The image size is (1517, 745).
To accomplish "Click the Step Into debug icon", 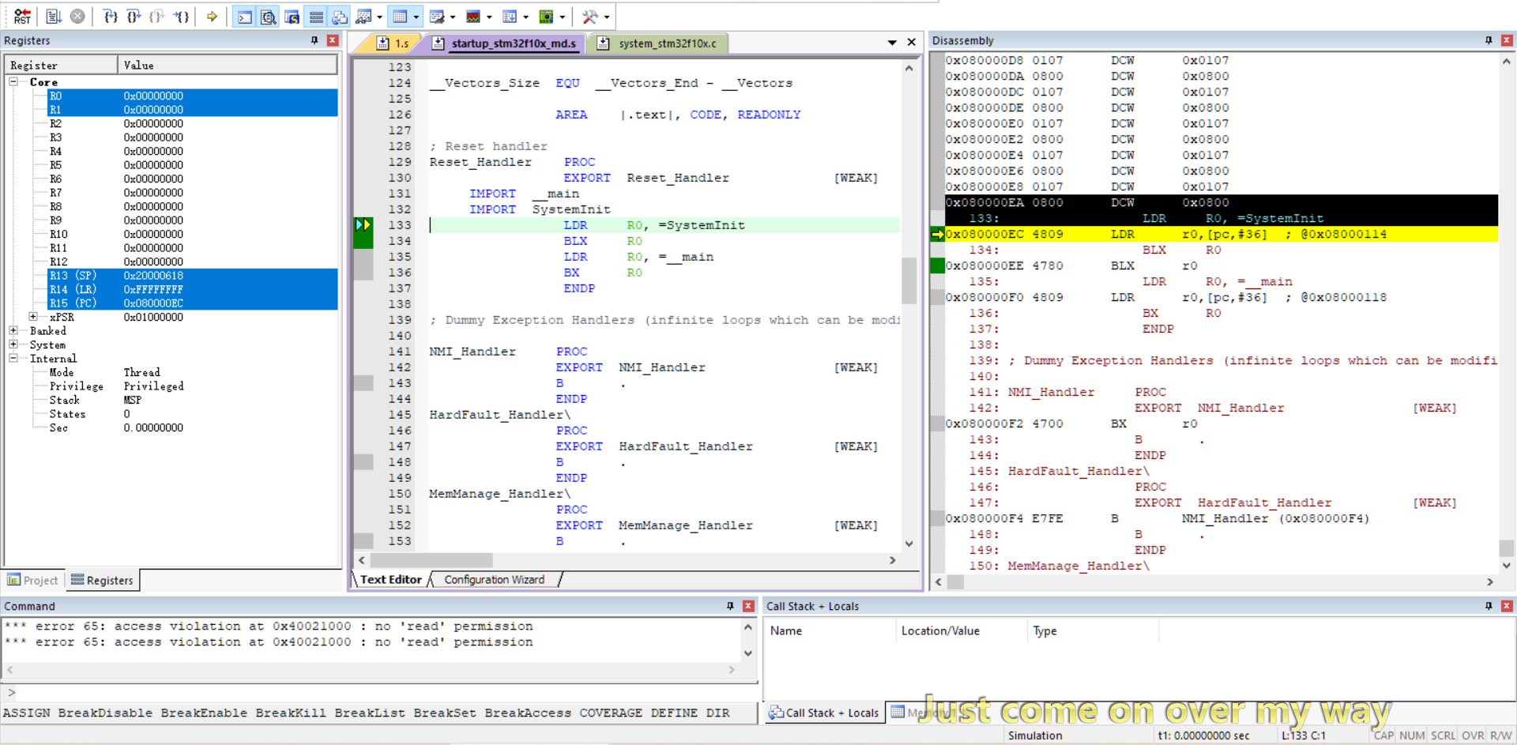I will coord(111,16).
